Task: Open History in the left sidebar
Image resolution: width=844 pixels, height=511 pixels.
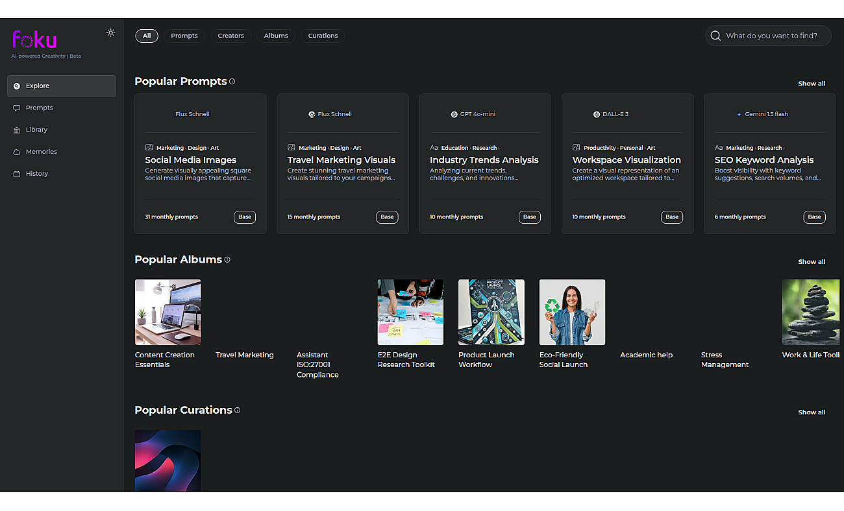Action: pyautogui.click(x=62, y=174)
